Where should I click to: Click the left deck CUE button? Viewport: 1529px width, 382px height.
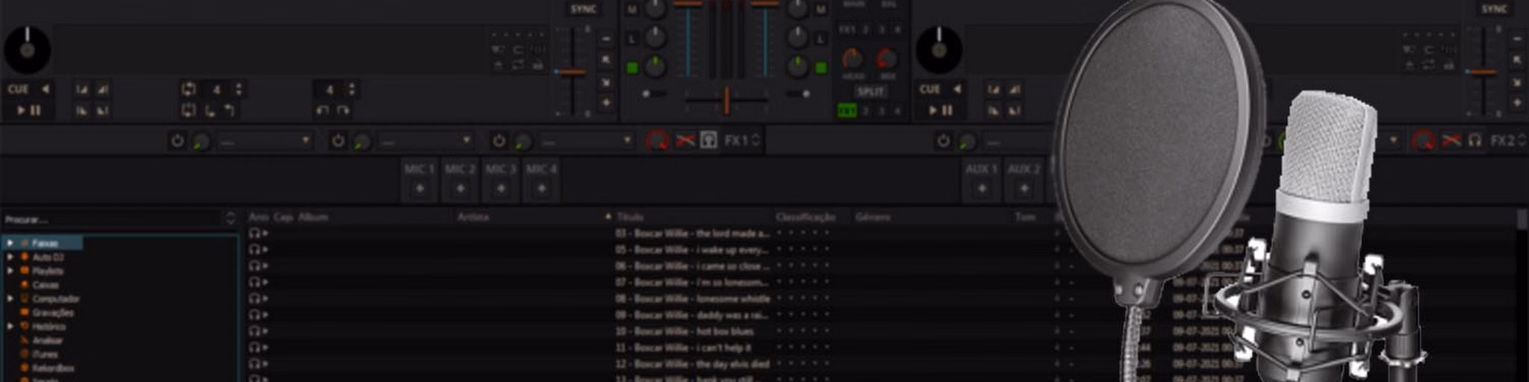pyautogui.click(x=18, y=89)
